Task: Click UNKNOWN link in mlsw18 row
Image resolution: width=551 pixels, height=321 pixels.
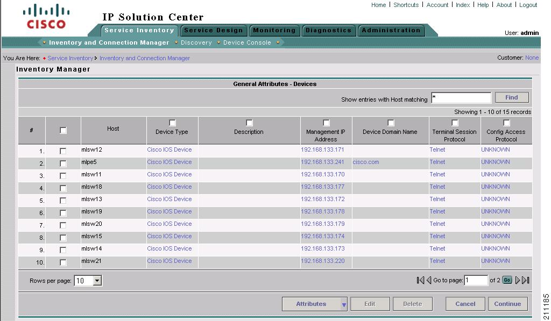Action: pos(496,187)
